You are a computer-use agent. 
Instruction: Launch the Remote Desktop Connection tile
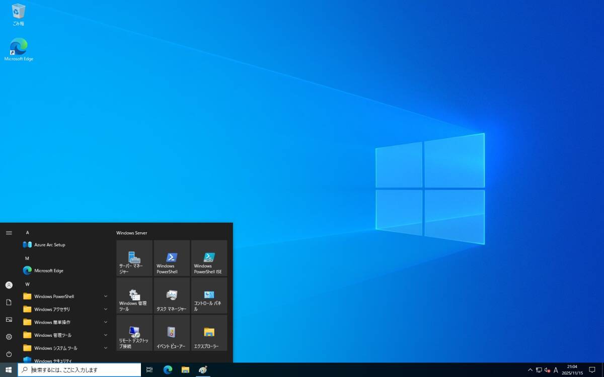click(134, 333)
